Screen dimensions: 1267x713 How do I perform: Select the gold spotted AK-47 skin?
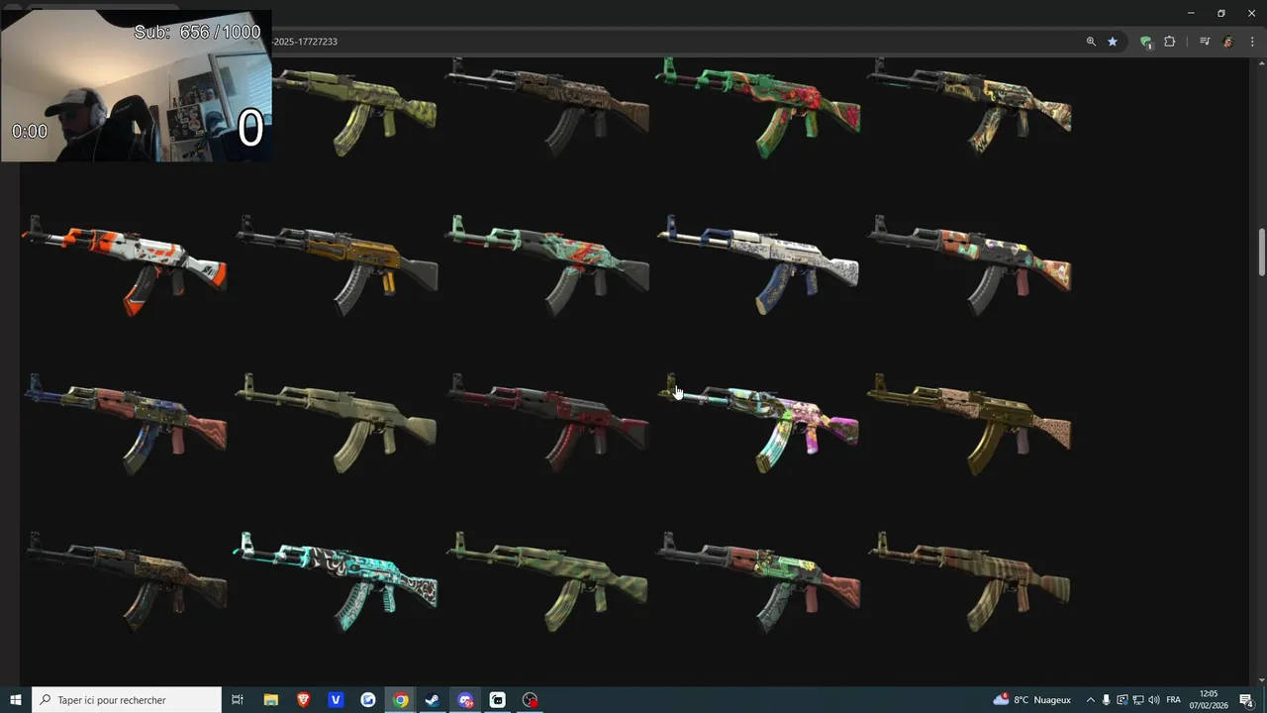coord(970,423)
